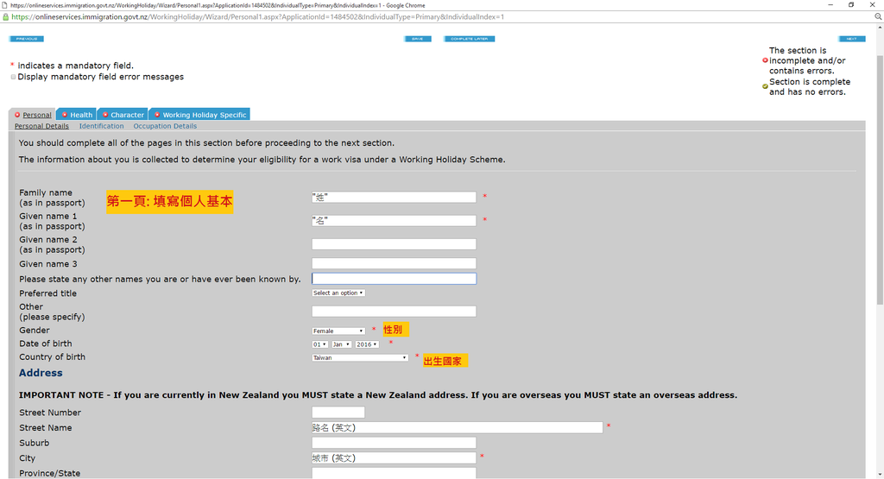Click the 'indicates a mandatory field.' text
This screenshot has width=884, height=479.
coord(76,66)
